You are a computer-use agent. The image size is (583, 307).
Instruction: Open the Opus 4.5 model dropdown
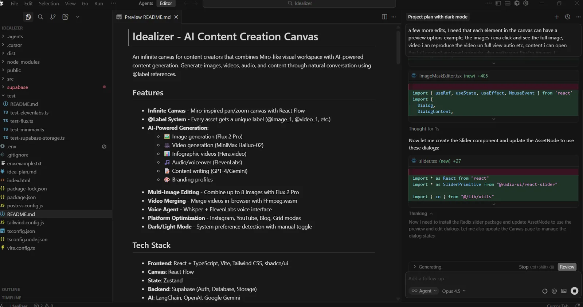(x=454, y=291)
